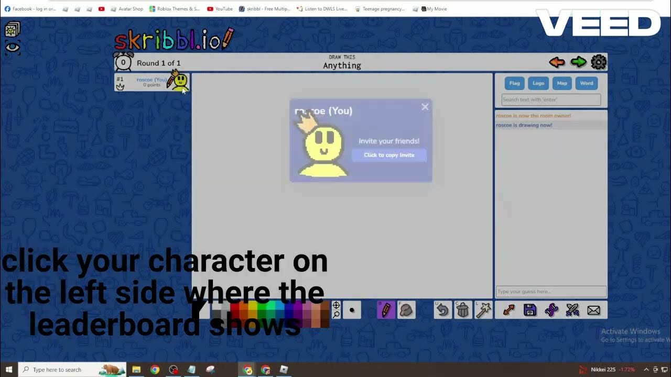Open Avatar Shop bookmark
This screenshot has width=671, height=377.
126,9
